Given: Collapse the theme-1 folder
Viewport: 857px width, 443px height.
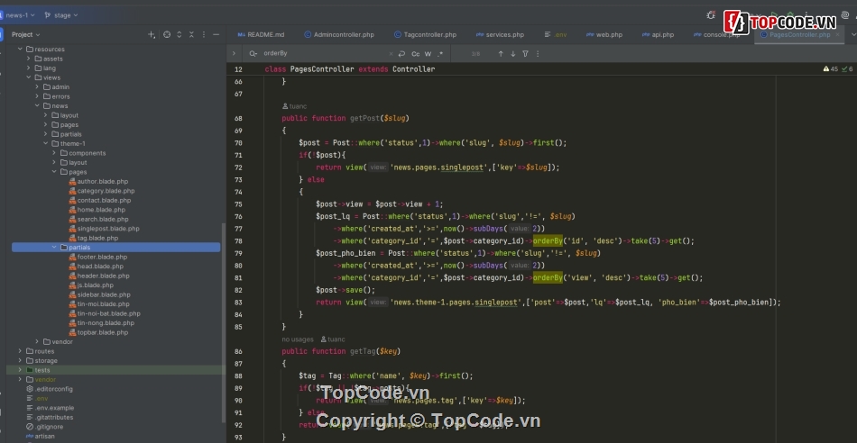Looking at the screenshot, I should [46, 143].
